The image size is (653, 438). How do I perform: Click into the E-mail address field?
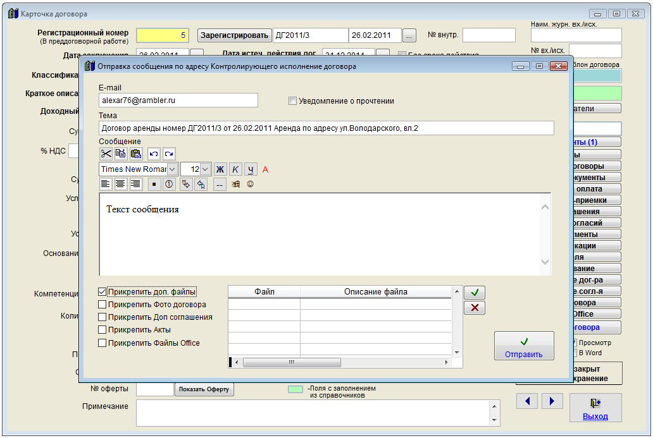tap(178, 100)
